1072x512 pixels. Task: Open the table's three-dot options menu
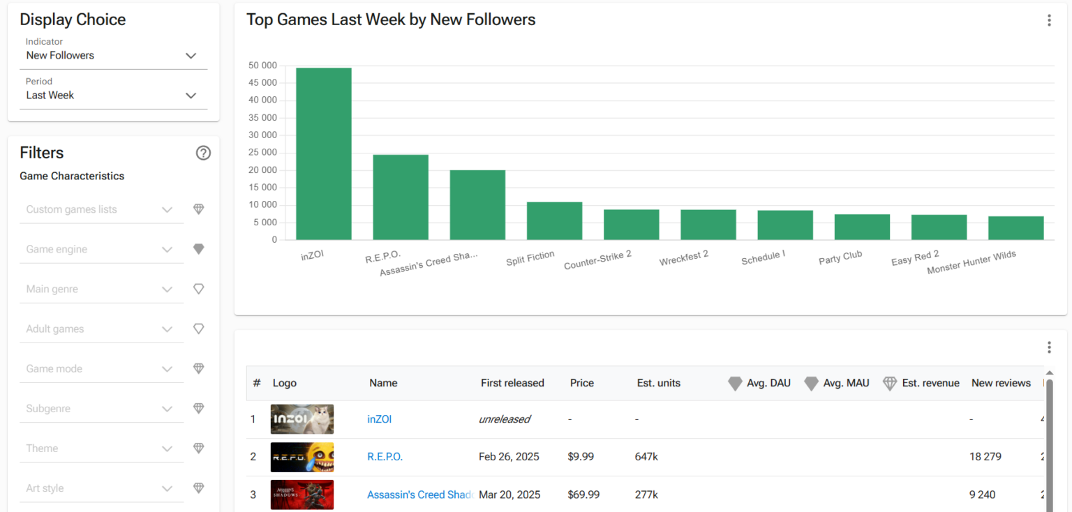tap(1049, 347)
